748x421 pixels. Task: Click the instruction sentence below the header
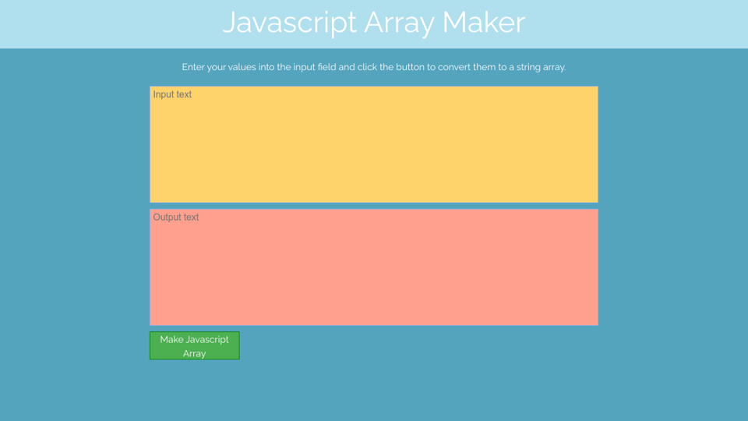pos(374,67)
